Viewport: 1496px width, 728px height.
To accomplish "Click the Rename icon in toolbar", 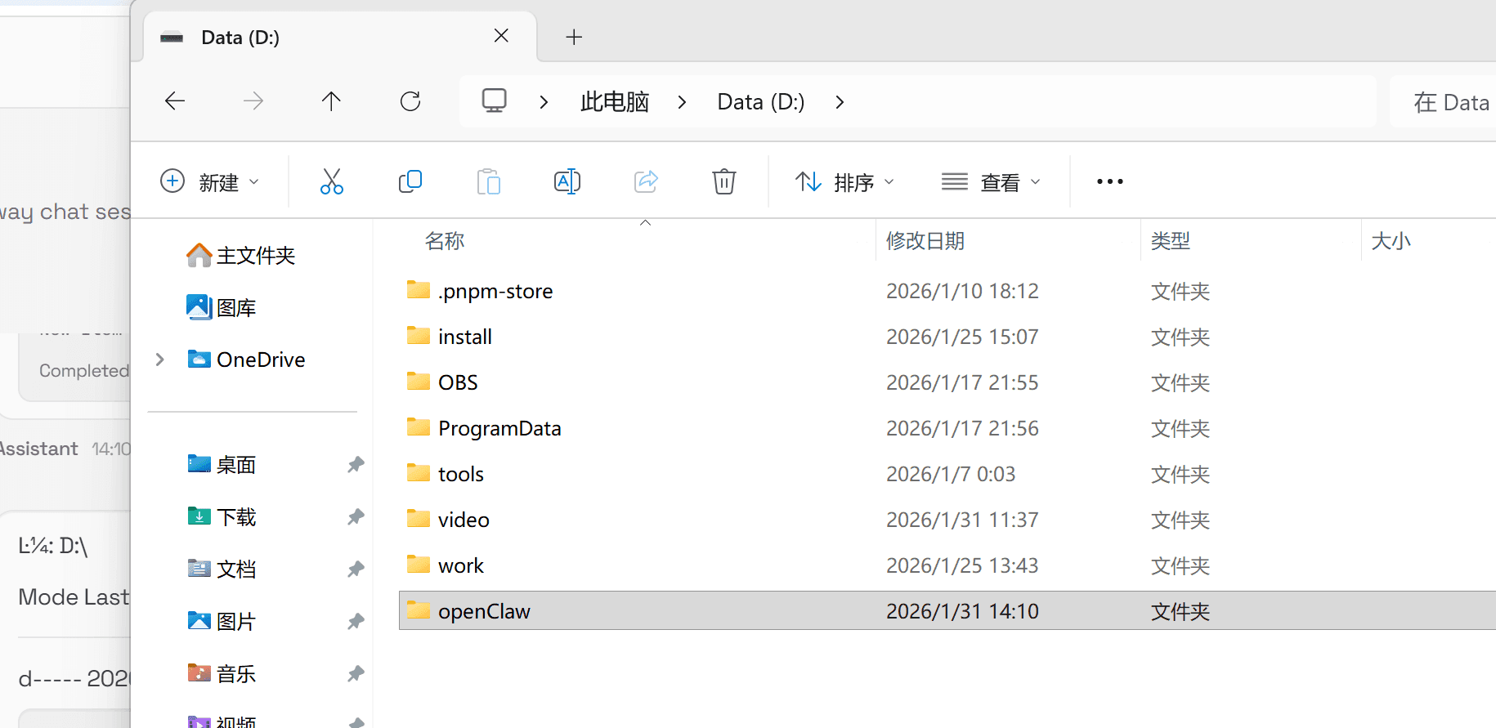I will (567, 181).
